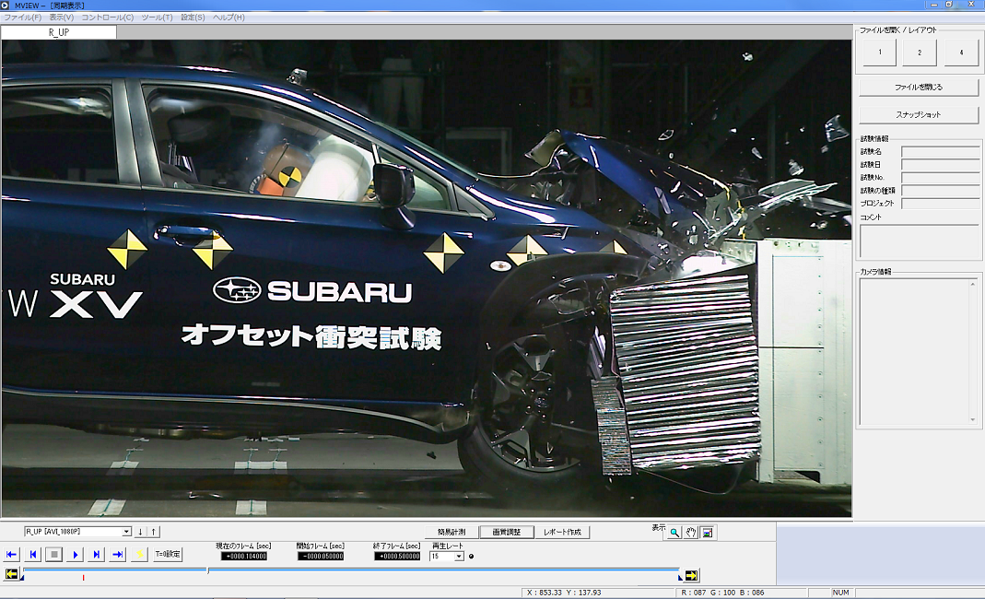Click the NUM indicator in status bar
The width and height of the screenshot is (985, 599).
pyautogui.click(x=840, y=593)
